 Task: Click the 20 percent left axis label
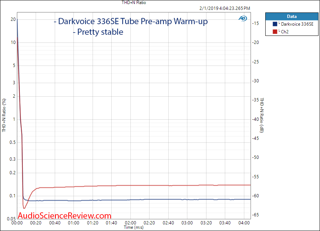13,19
